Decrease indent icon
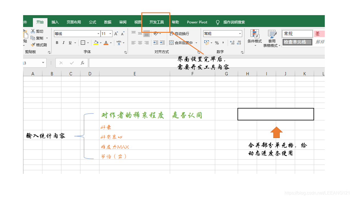The width and height of the screenshot is (352, 198). (x=156, y=43)
